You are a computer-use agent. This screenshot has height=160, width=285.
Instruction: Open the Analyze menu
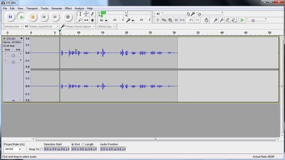coord(79,8)
